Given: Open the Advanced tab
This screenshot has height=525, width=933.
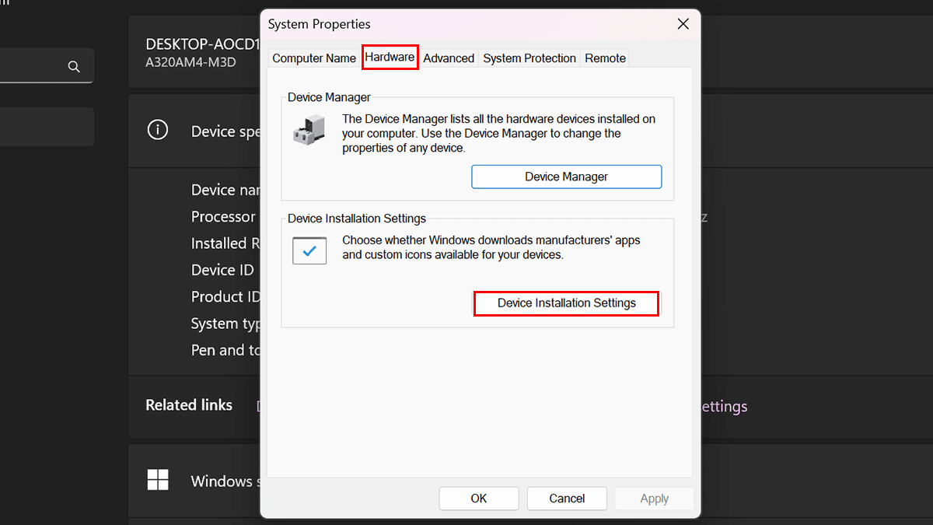Looking at the screenshot, I should [449, 58].
